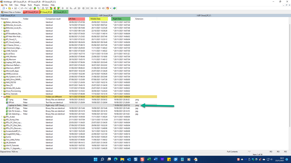Open Excel from the taskbar
291x163 pixels.
(149, 160)
